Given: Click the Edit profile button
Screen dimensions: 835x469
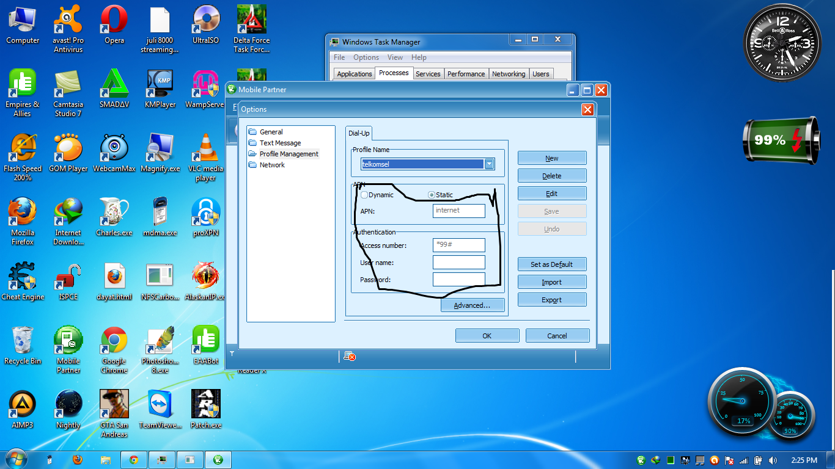Looking at the screenshot, I should [x=552, y=194].
